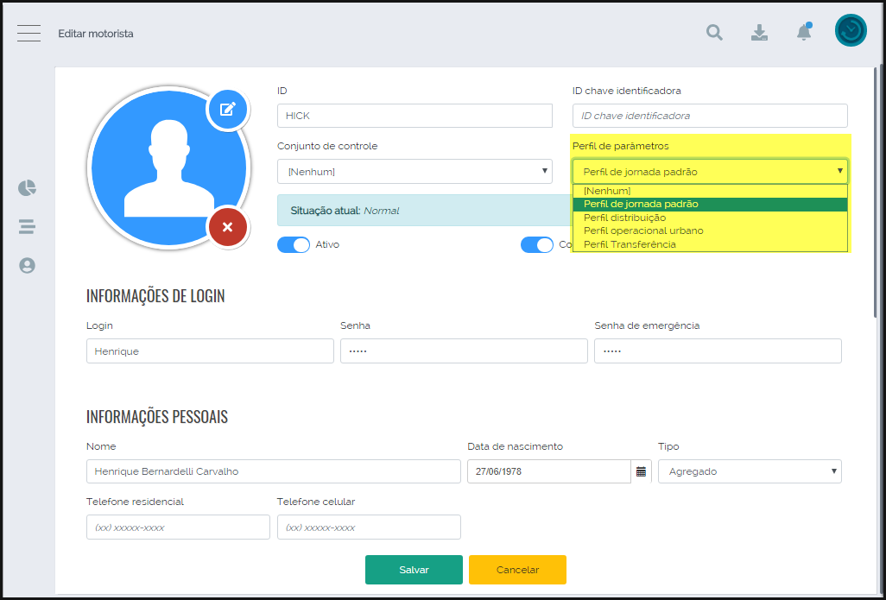Toggle the Ativo switch
Screen dimensions: 886x600
(294, 245)
